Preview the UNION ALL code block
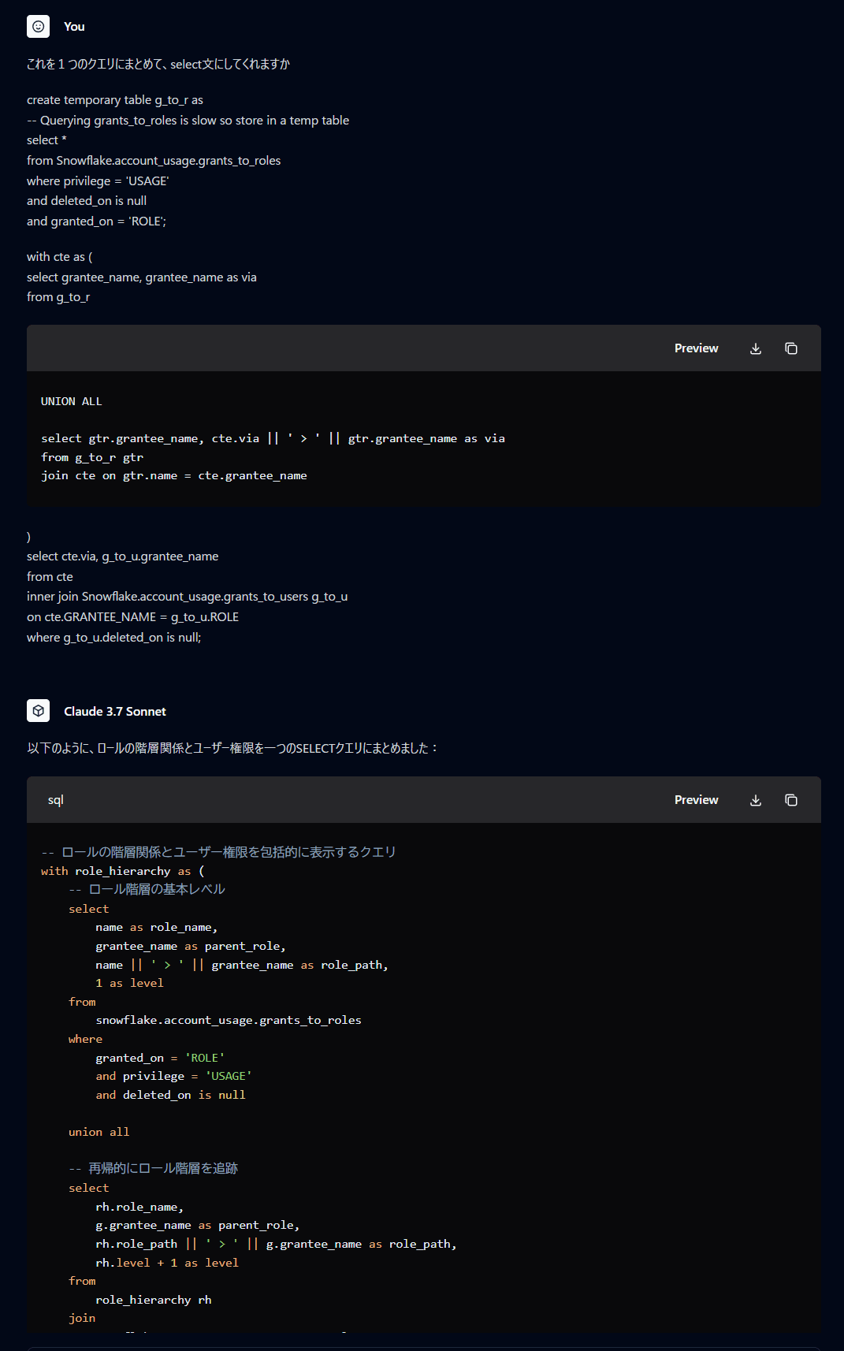The image size is (844, 1351). [696, 348]
